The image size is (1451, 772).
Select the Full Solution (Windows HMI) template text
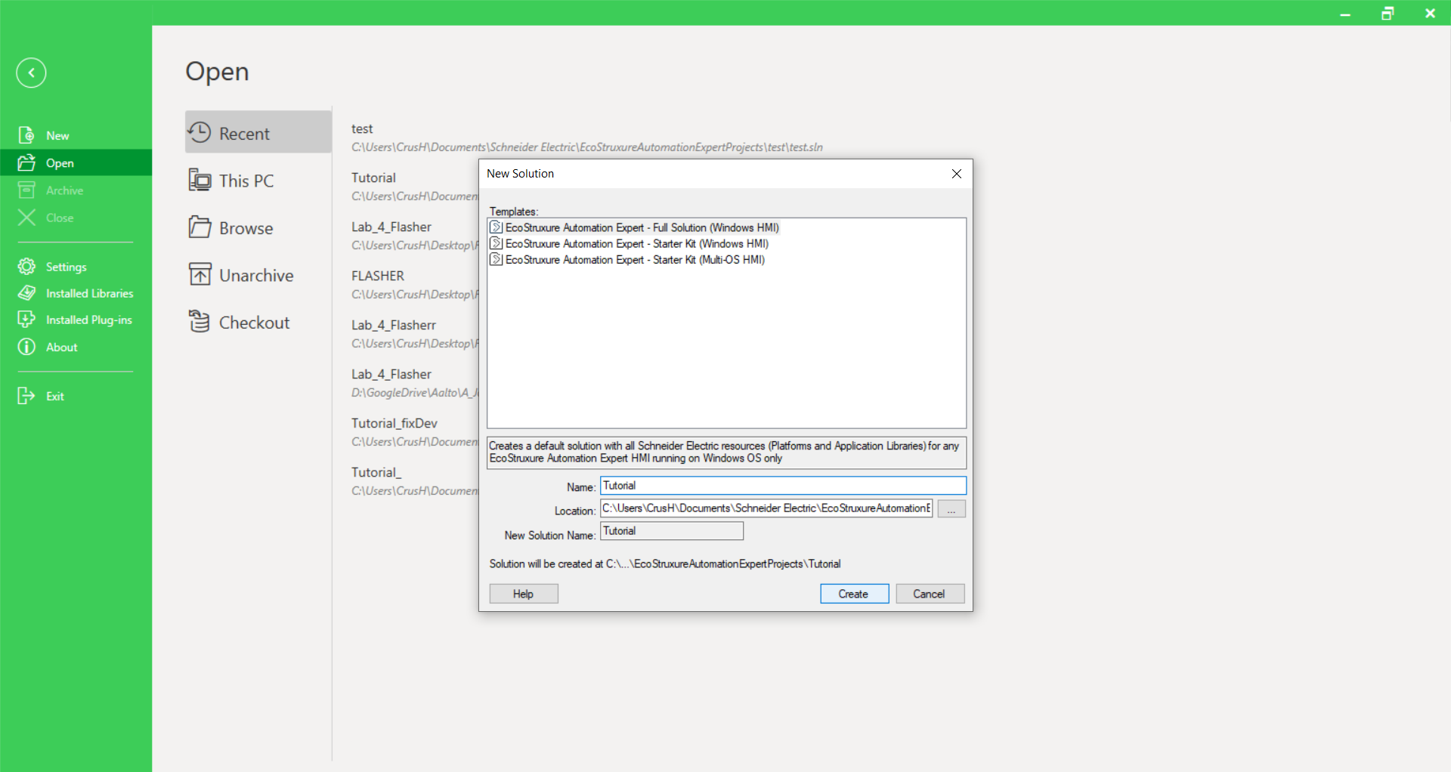click(642, 227)
